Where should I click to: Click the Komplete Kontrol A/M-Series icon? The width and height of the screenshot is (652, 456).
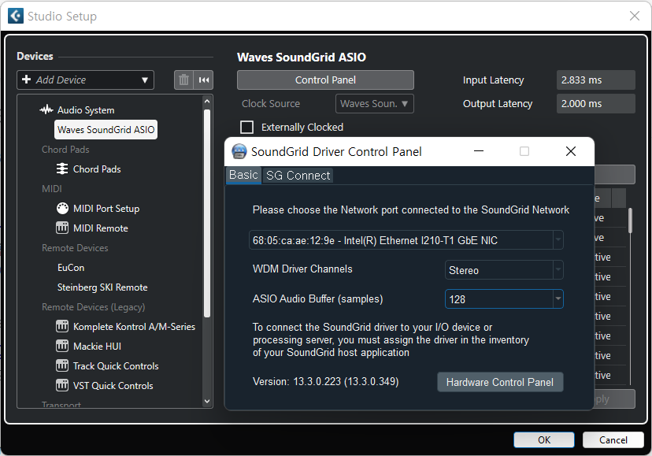[x=62, y=327]
